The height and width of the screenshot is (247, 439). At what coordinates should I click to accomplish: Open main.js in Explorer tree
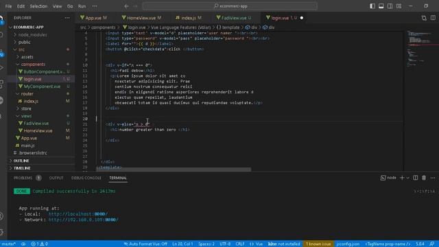(27, 145)
